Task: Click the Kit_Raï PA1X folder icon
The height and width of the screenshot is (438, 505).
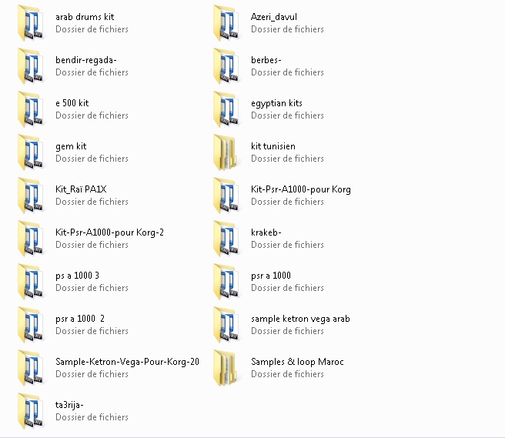Action: [x=31, y=196]
